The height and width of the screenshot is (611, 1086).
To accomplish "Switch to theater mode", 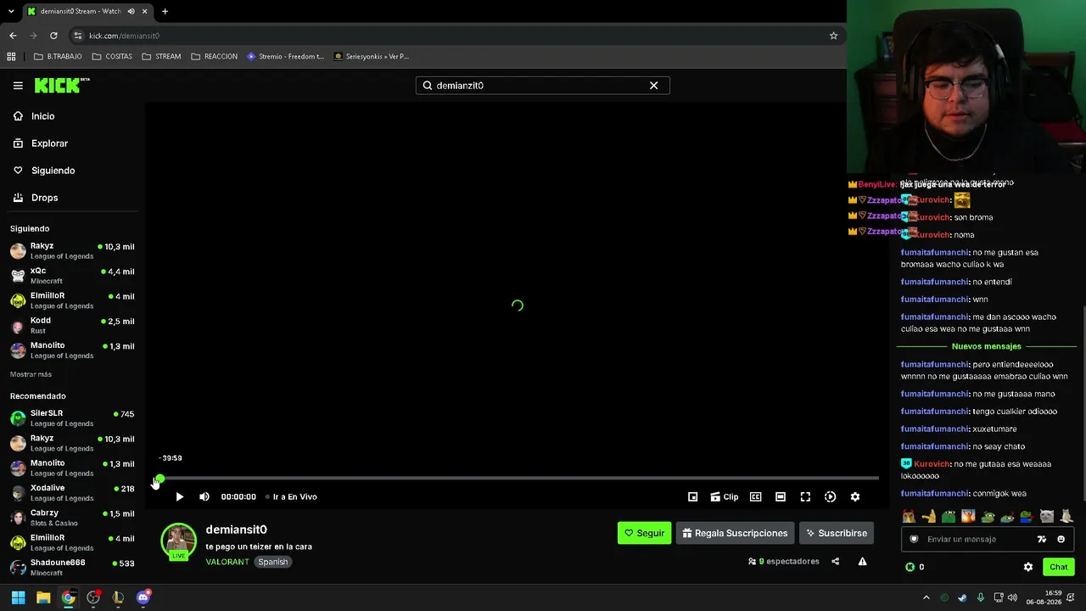I will click(x=781, y=496).
